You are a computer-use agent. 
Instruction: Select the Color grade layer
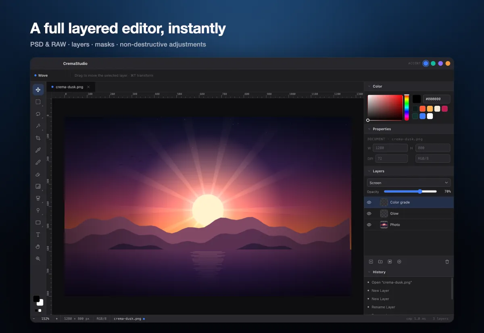pos(409,202)
